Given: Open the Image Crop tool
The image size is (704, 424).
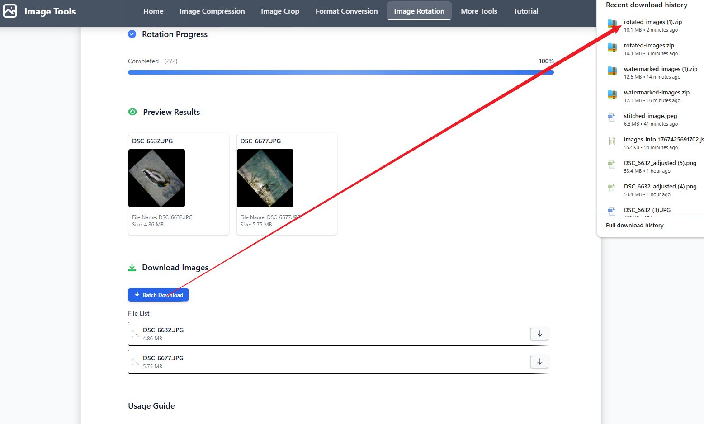Looking at the screenshot, I should click(280, 11).
